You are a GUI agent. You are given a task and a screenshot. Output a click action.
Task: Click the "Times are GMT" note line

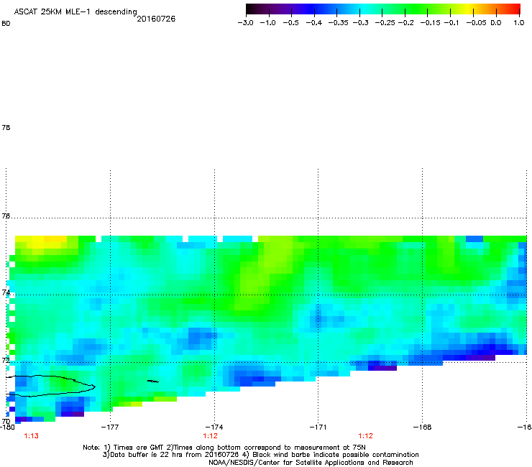(224, 448)
